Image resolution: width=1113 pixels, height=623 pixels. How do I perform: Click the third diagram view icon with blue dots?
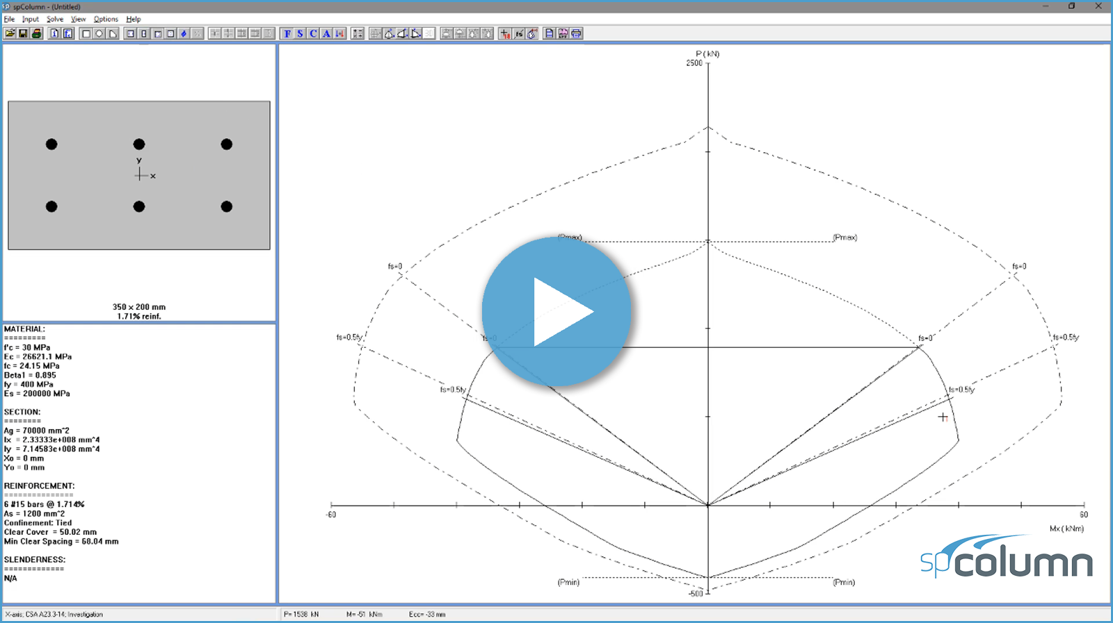coord(415,33)
